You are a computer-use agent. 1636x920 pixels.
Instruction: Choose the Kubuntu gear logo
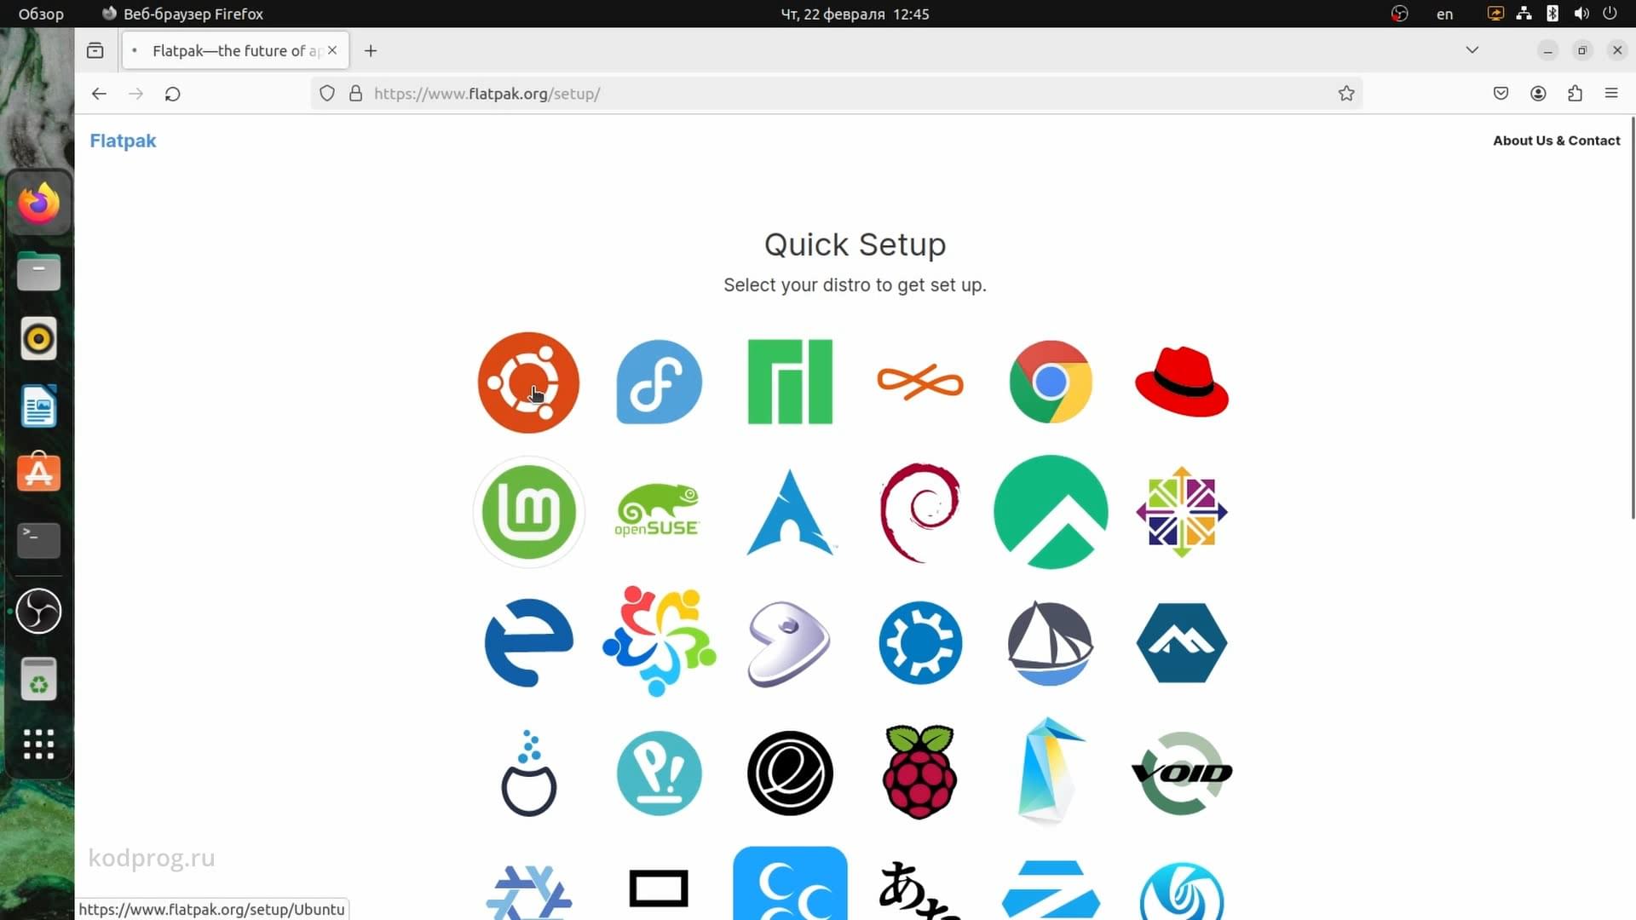tap(920, 643)
